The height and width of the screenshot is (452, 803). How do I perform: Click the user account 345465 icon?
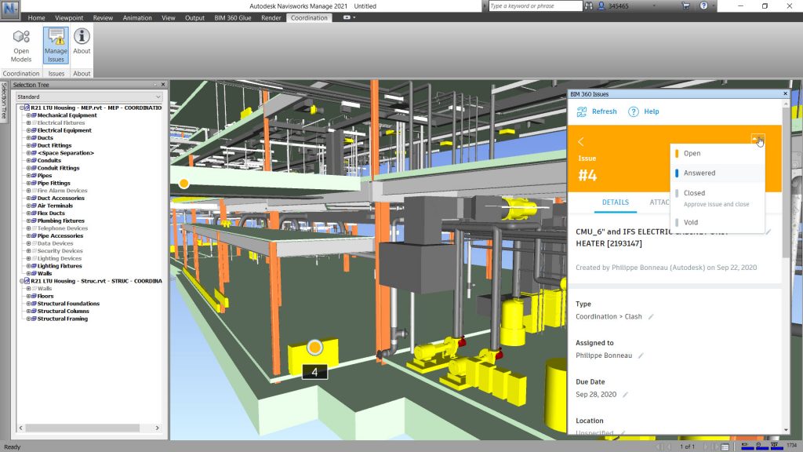pos(601,6)
